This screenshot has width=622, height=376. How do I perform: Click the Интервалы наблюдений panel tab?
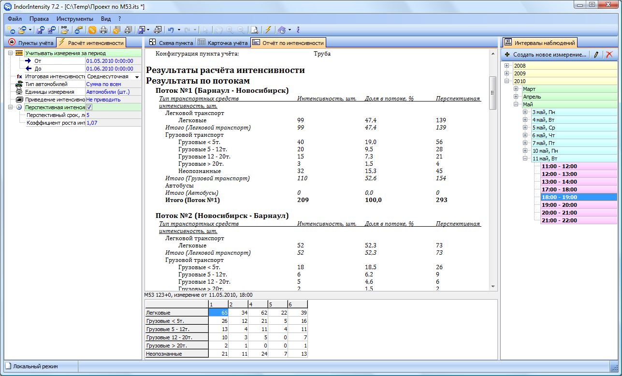(540, 43)
